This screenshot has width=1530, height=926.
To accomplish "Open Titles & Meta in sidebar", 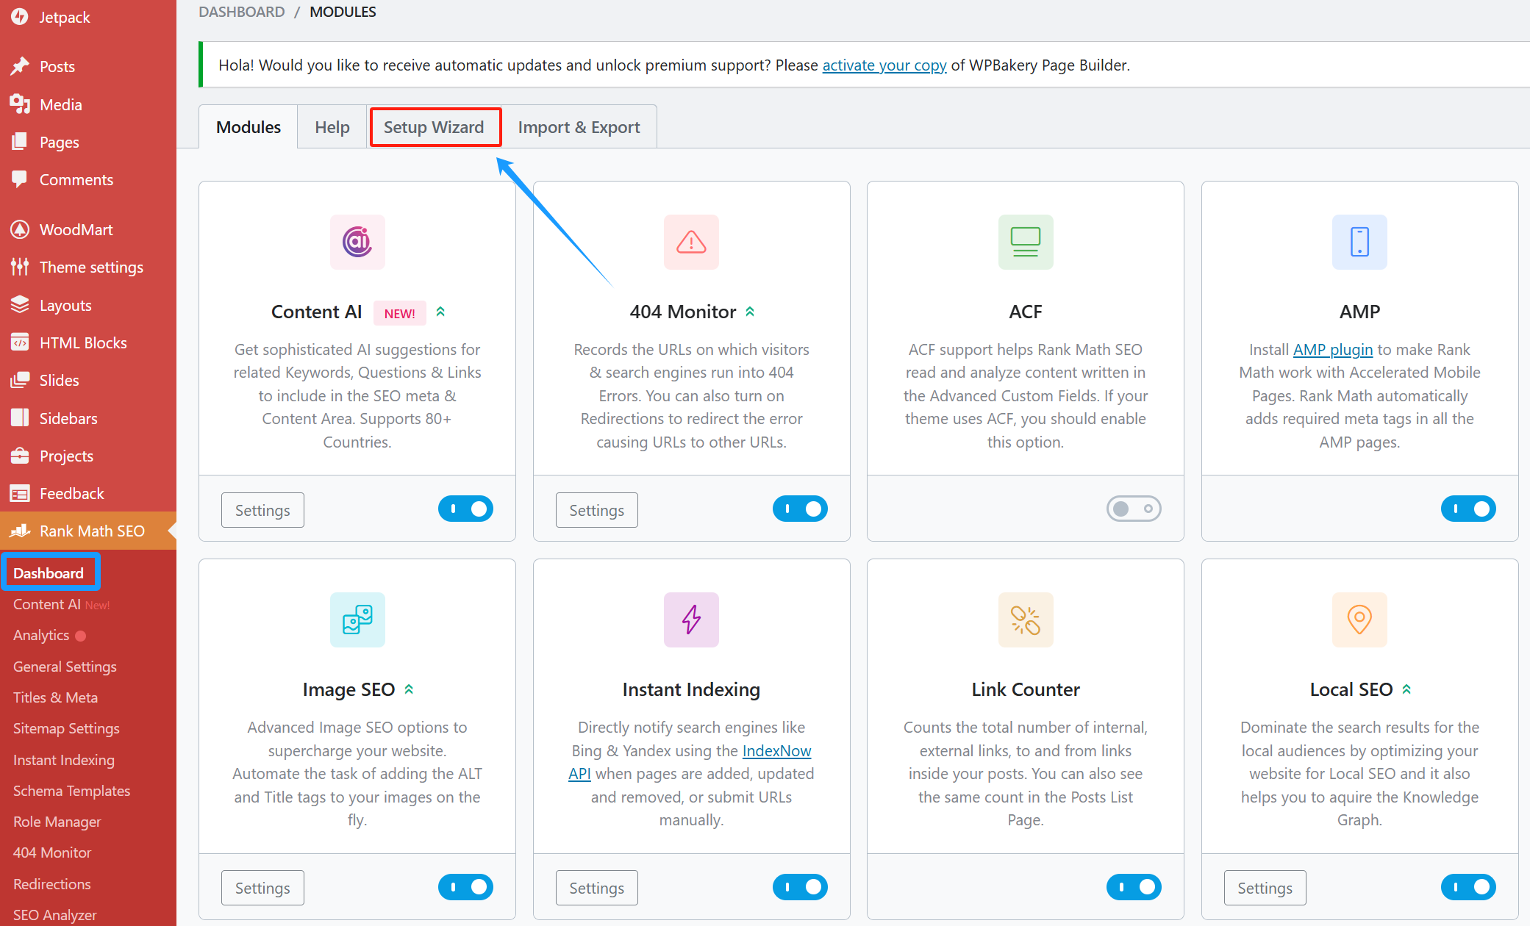I will point(55,697).
